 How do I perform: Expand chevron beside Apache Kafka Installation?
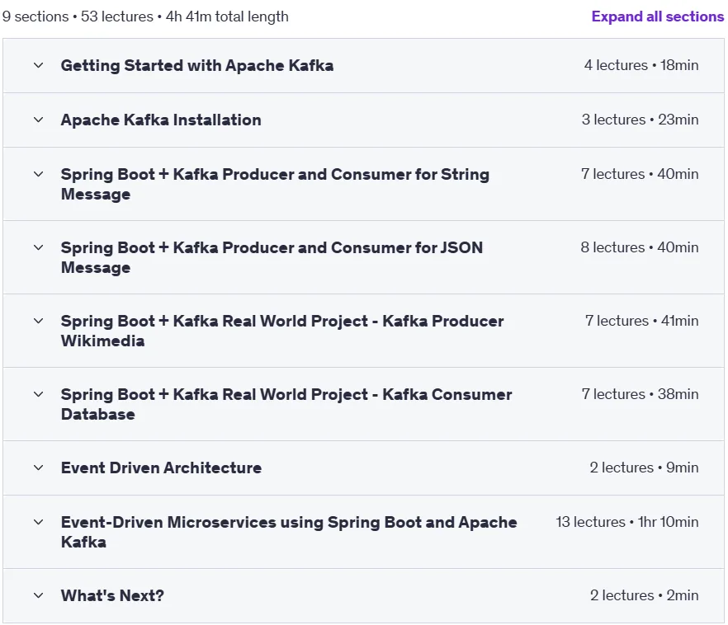(39, 120)
